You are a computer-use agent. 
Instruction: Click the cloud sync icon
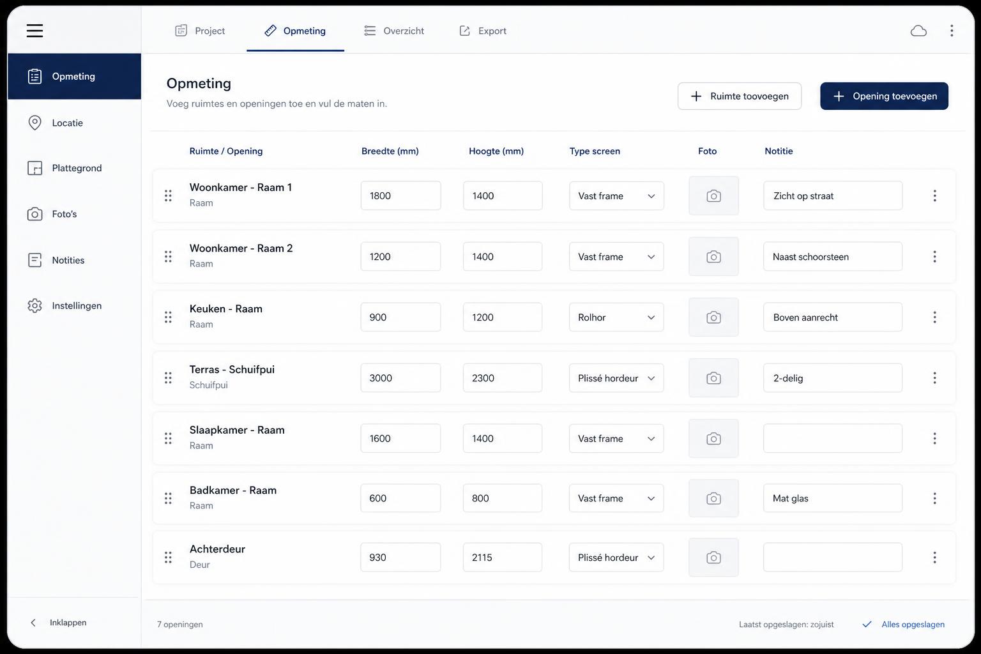pos(918,31)
